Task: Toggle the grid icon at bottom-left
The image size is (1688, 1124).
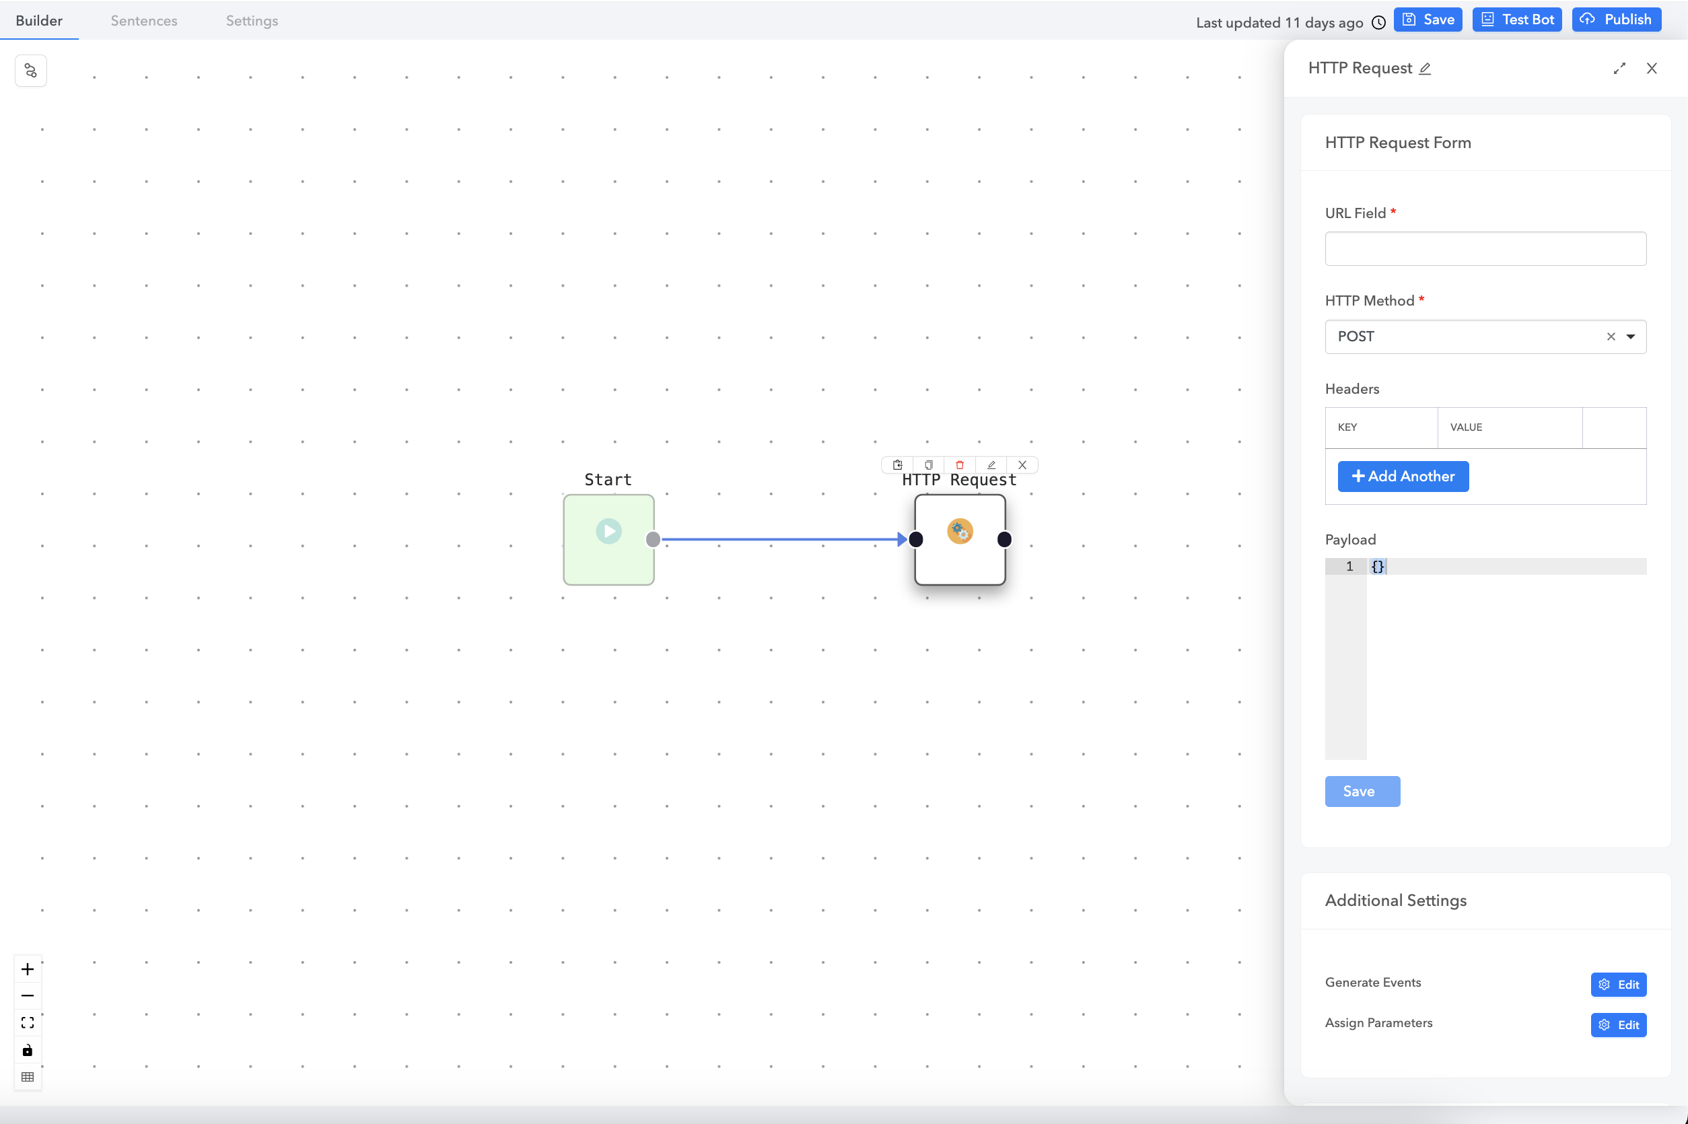Action: (x=28, y=1077)
